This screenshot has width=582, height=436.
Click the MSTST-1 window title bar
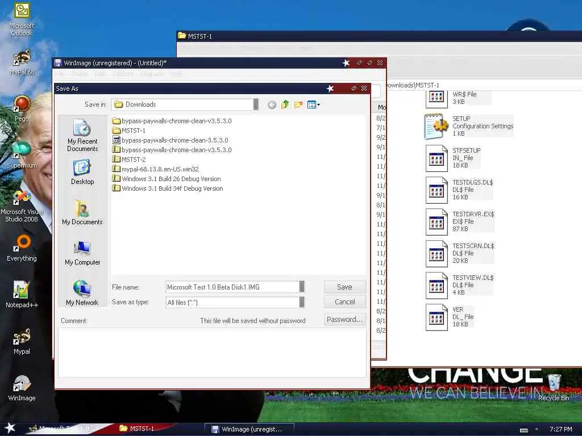[379, 36]
